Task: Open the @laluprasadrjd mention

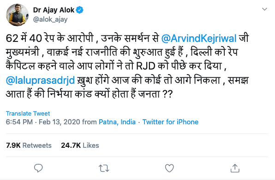Action: tap(40, 80)
